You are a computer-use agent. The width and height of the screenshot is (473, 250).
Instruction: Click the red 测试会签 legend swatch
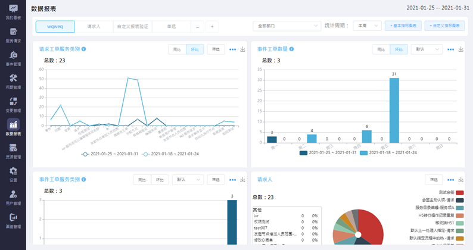click(460, 192)
